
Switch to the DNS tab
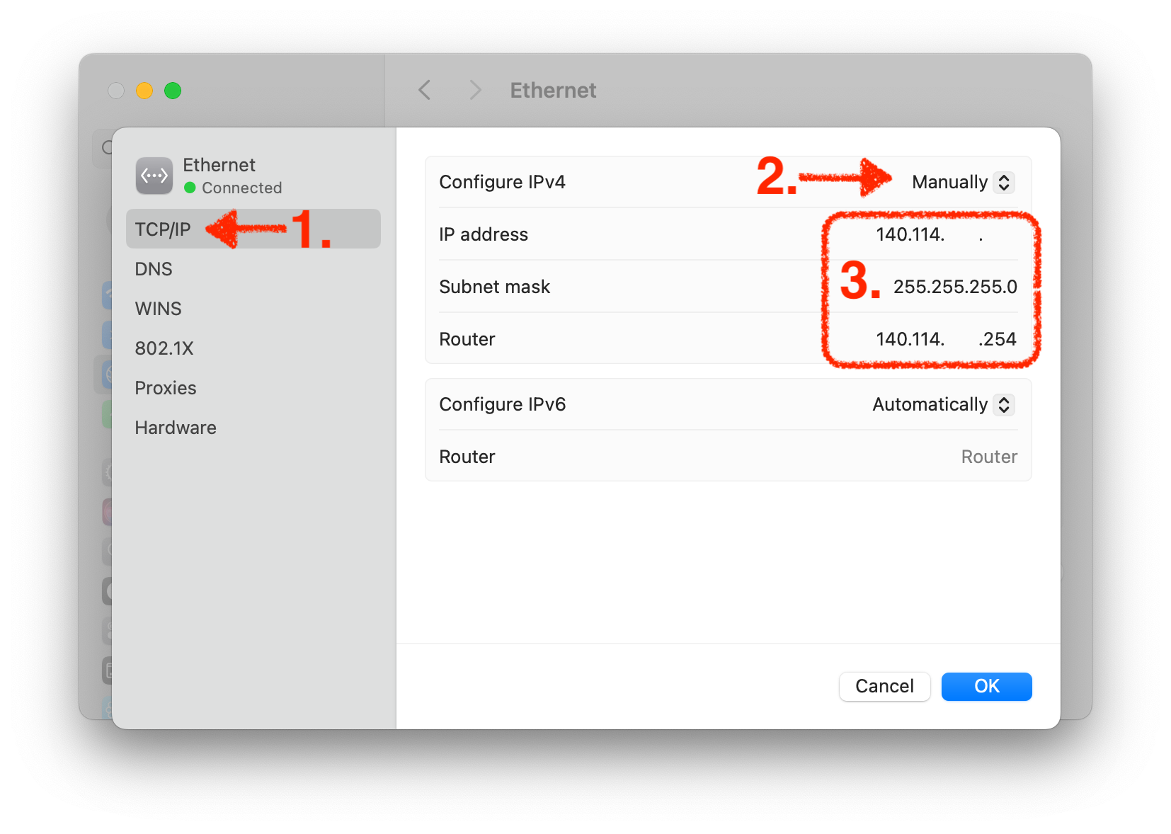(154, 269)
